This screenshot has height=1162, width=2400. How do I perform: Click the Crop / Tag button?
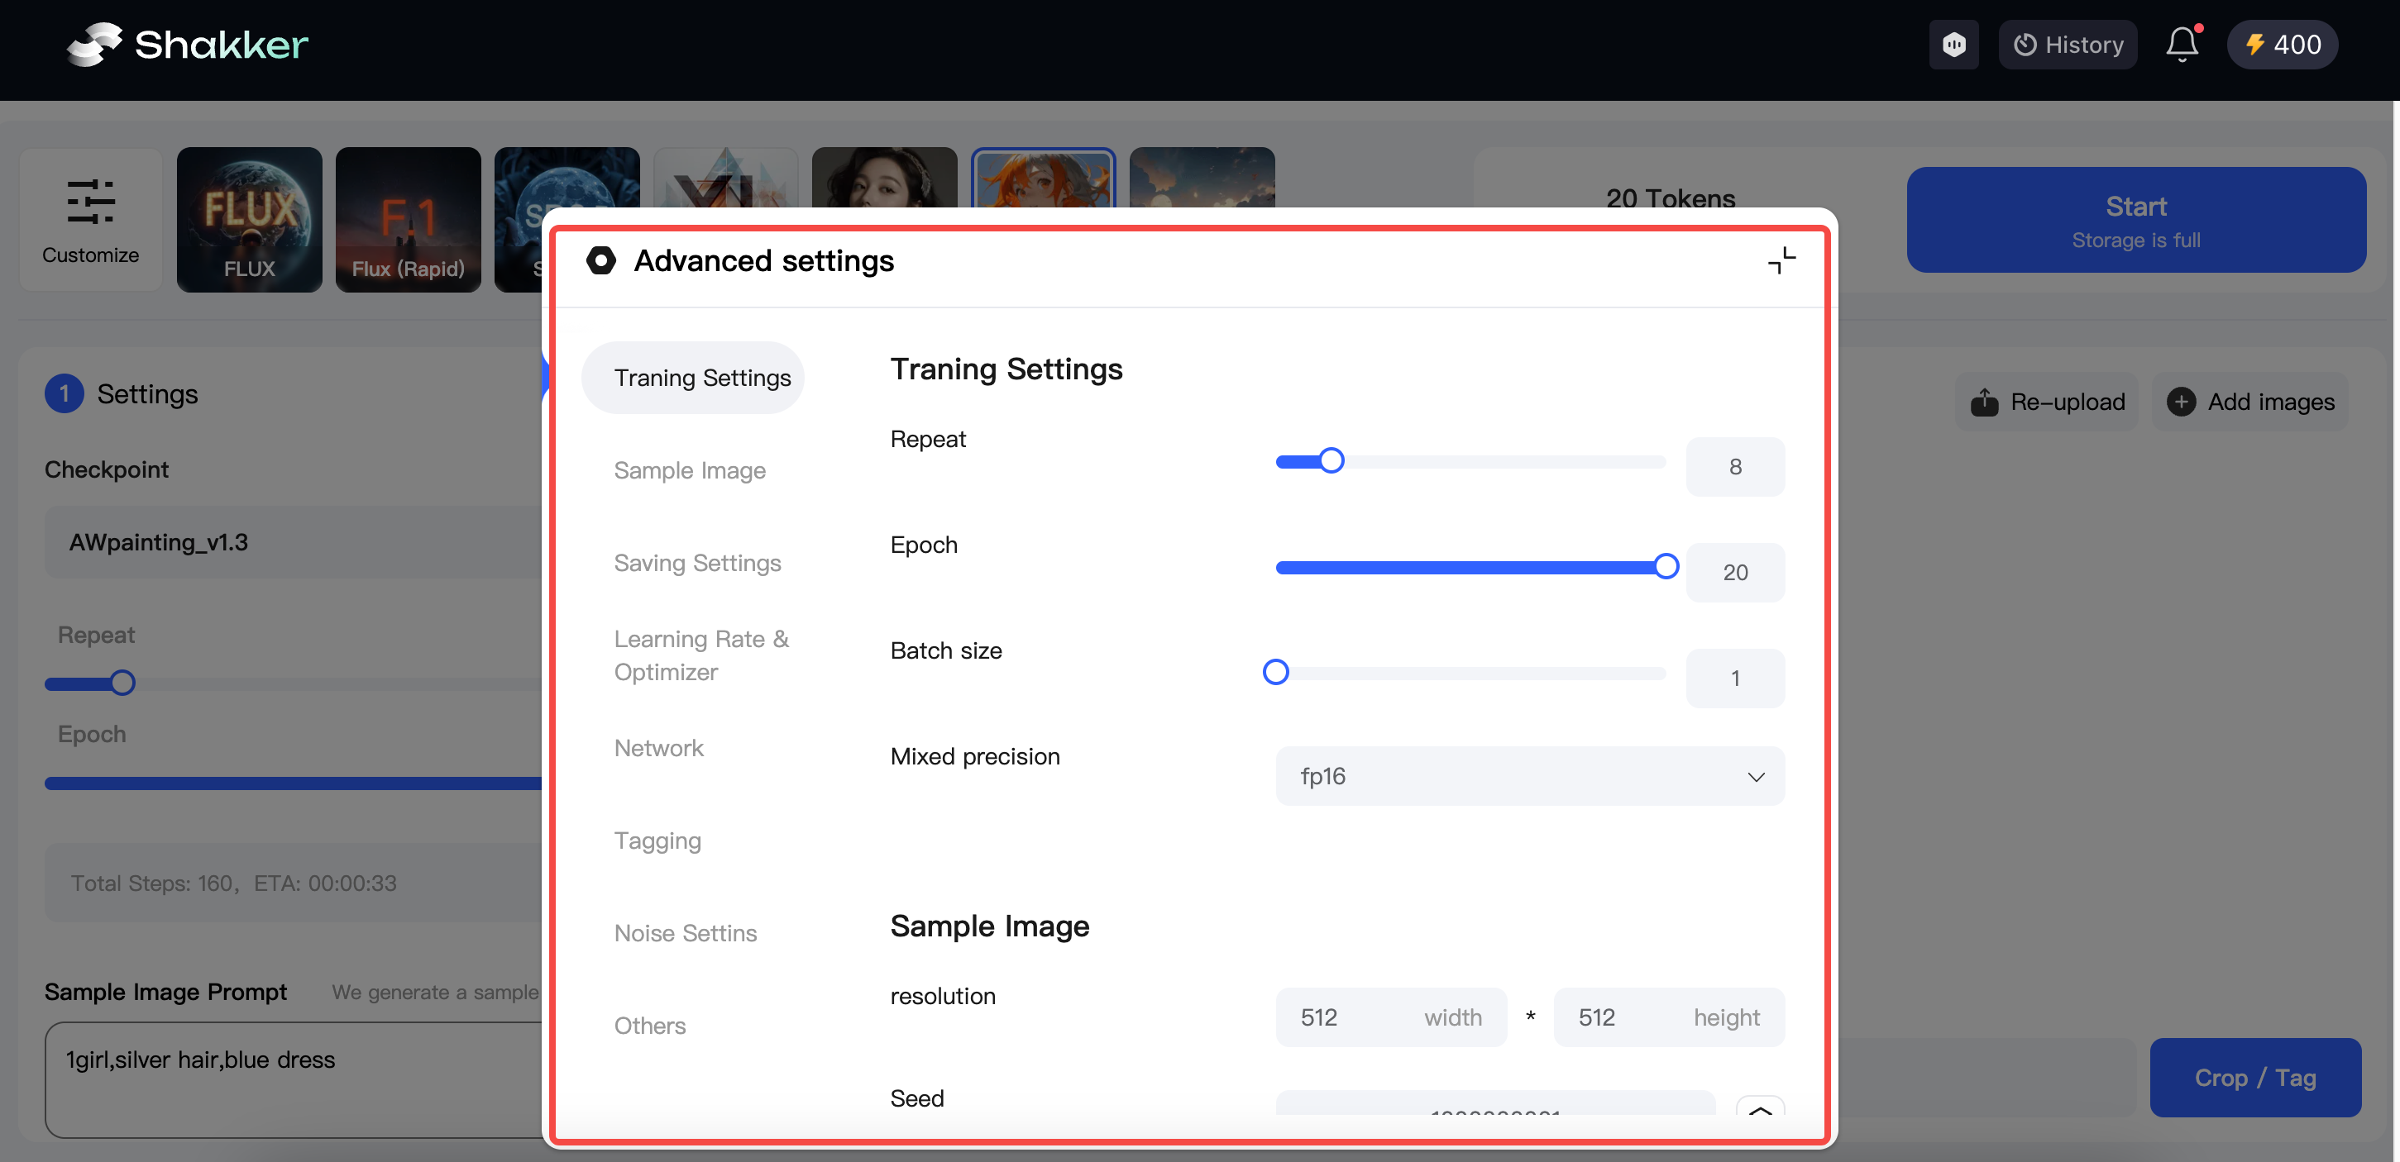[2255, 1077]
